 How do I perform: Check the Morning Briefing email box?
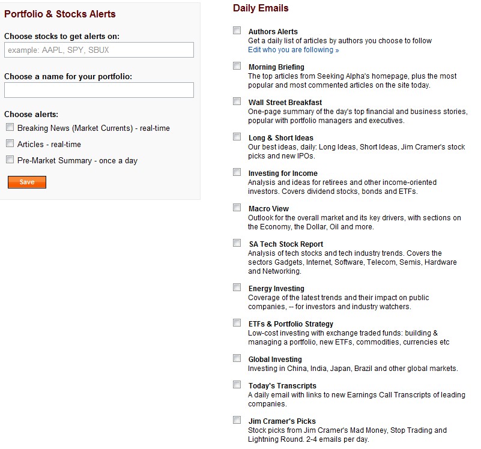pos(237,66)
